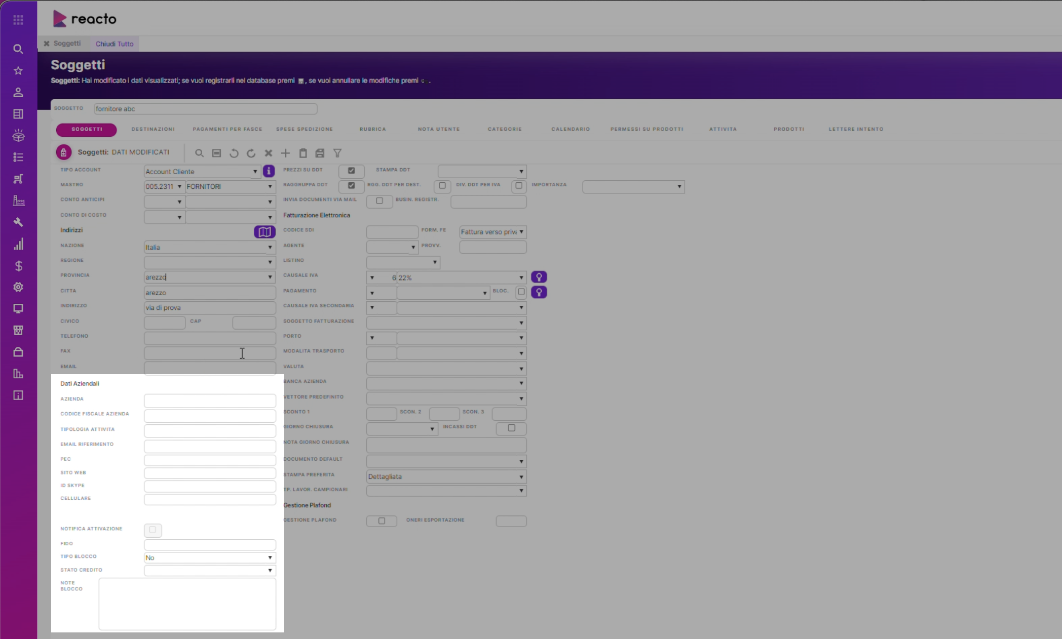Switch to Categorie tab
Viewport: 1062px width, 639px height.
tap(505, 129)
